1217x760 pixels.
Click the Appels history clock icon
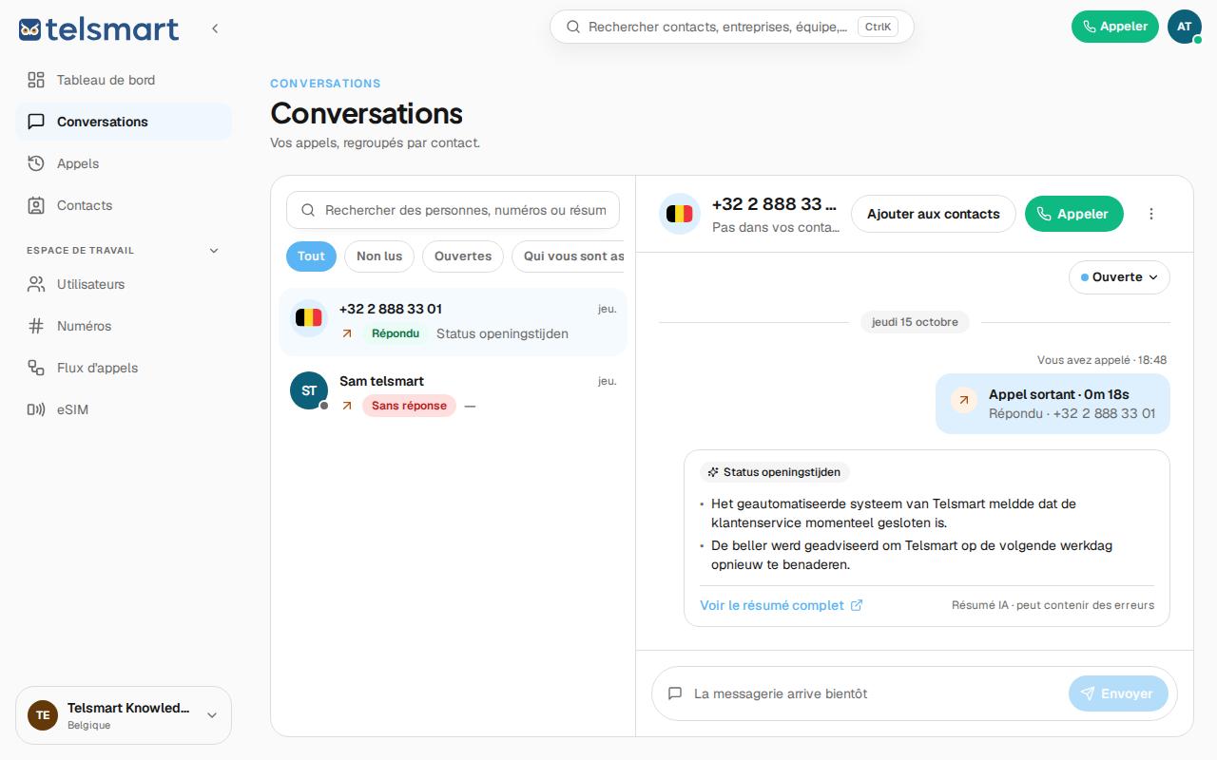36,163
